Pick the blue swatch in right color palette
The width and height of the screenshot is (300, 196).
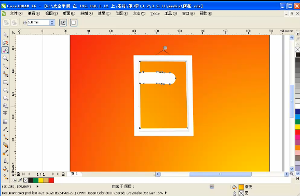pyautogui.click(x=297, y=112)
